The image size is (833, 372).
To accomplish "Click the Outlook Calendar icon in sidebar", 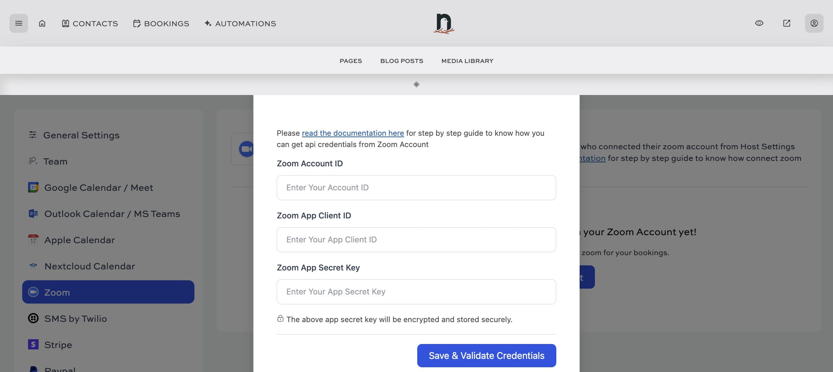I will 33,214.
